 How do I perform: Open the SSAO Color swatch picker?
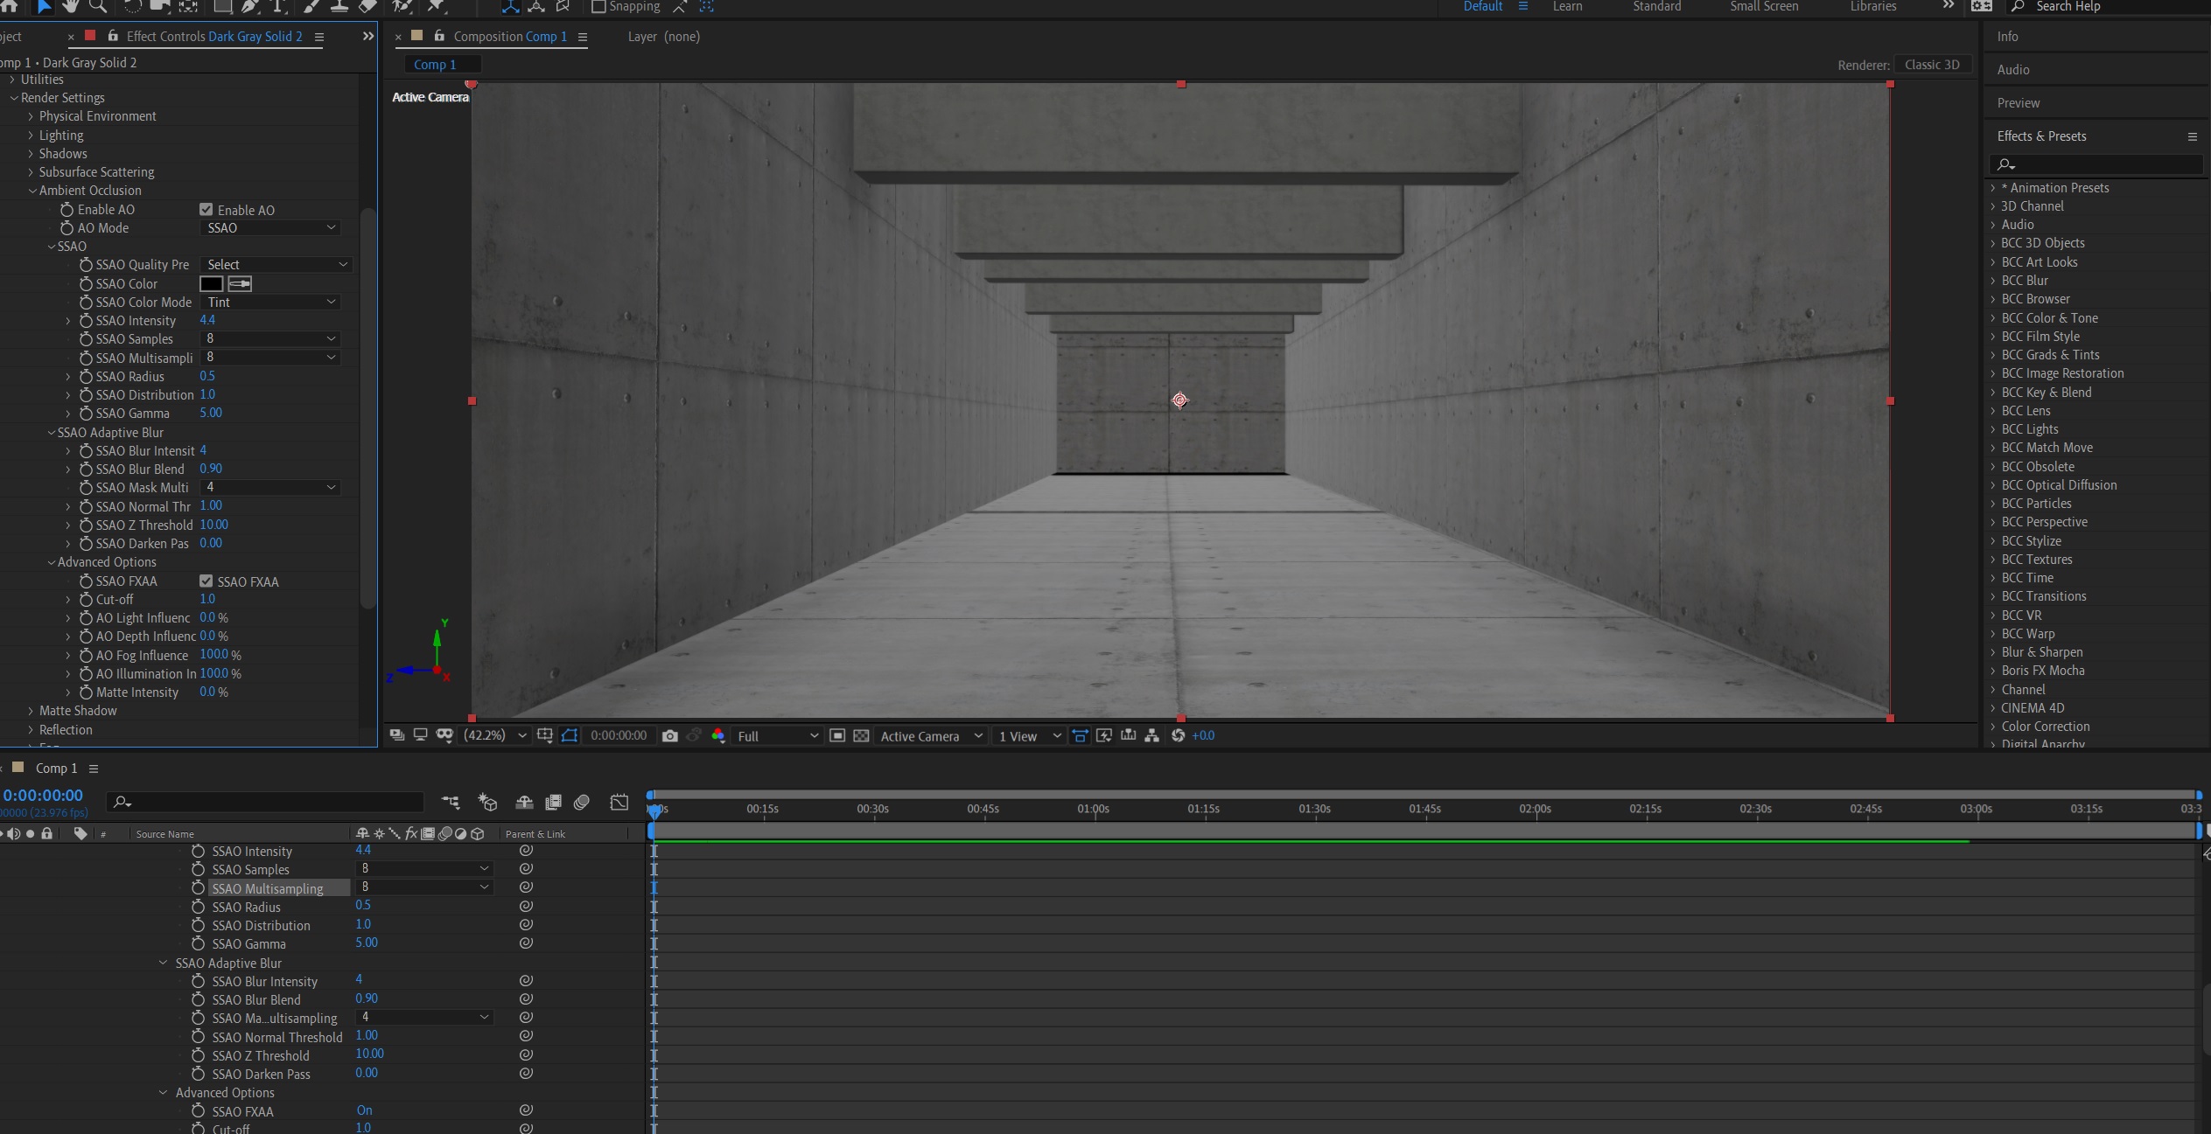pyautogui.click(x=213, y=283)
